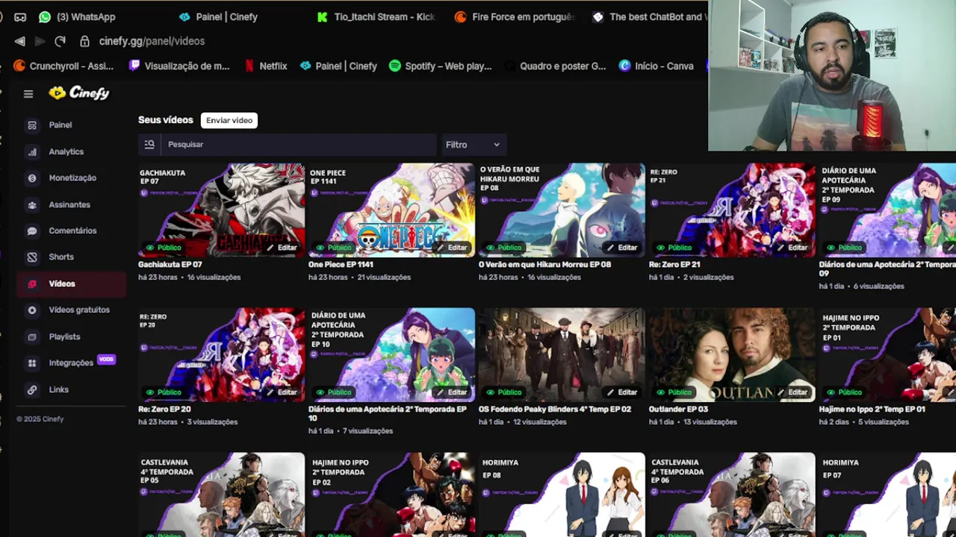956x537 pixels.
Task: Click the Pesquisar search field
Action: (x=299, y=145)
